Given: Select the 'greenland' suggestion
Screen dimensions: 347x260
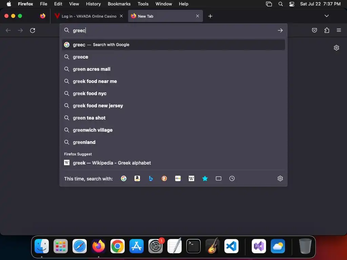Looking at the screenshot, I should tap(173, 142).
